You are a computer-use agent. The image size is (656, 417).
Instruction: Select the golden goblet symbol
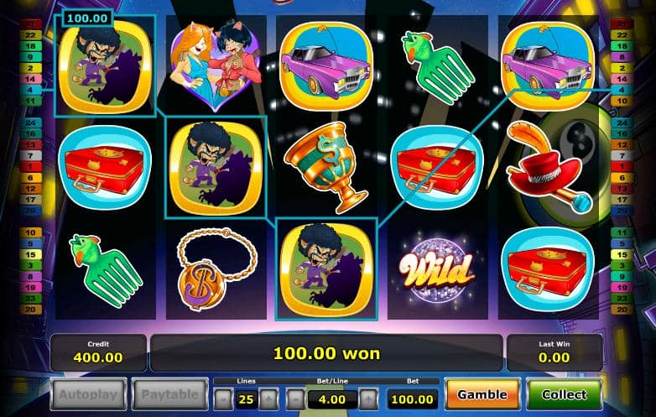pos(326,166)
